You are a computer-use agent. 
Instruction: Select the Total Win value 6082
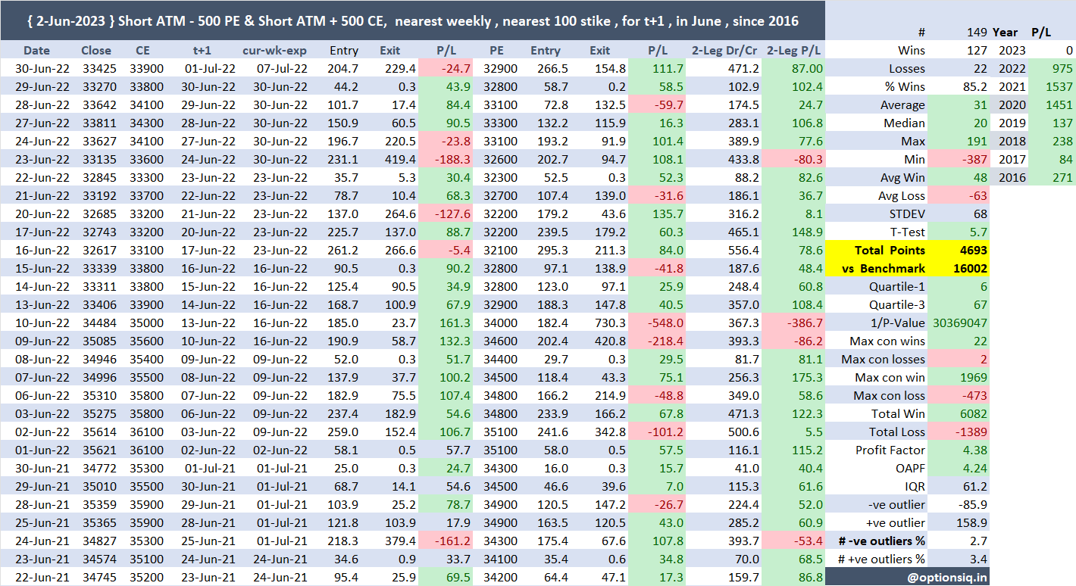(x=974, y=414)
